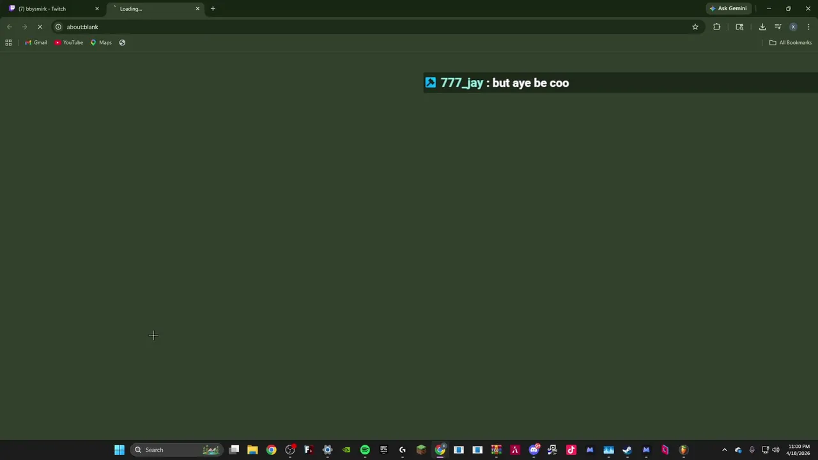Open the NVIDIA app from the taskbar
The image size is (818, 460).
346,450
